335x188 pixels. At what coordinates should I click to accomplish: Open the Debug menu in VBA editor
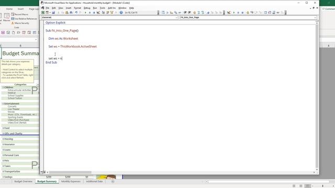tap(87, 8)
